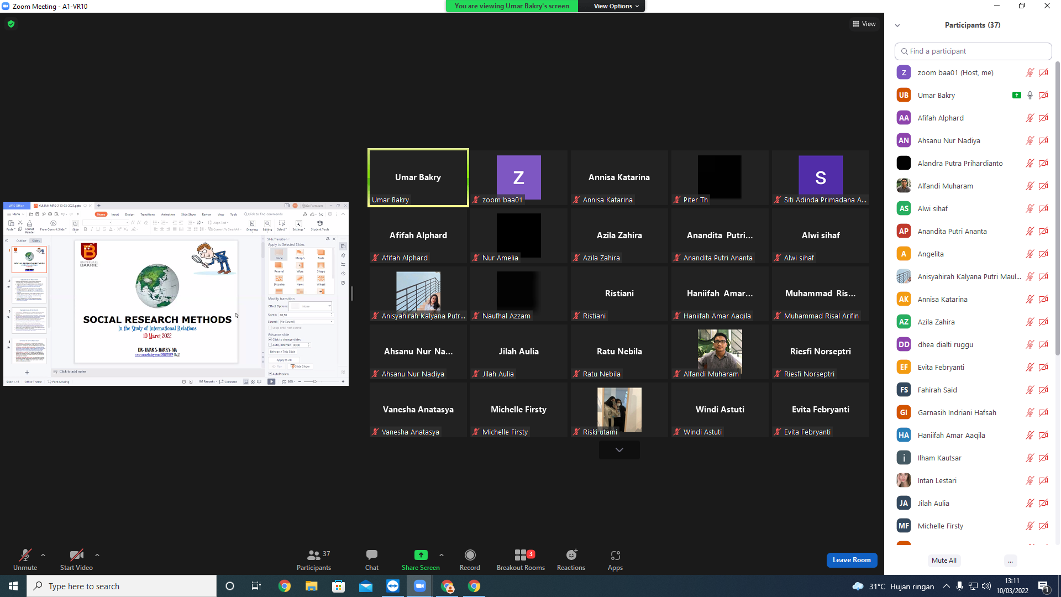Screen dimensions: 1061x597
Task: Click the Record meeting icon
Action: point(470,555)
